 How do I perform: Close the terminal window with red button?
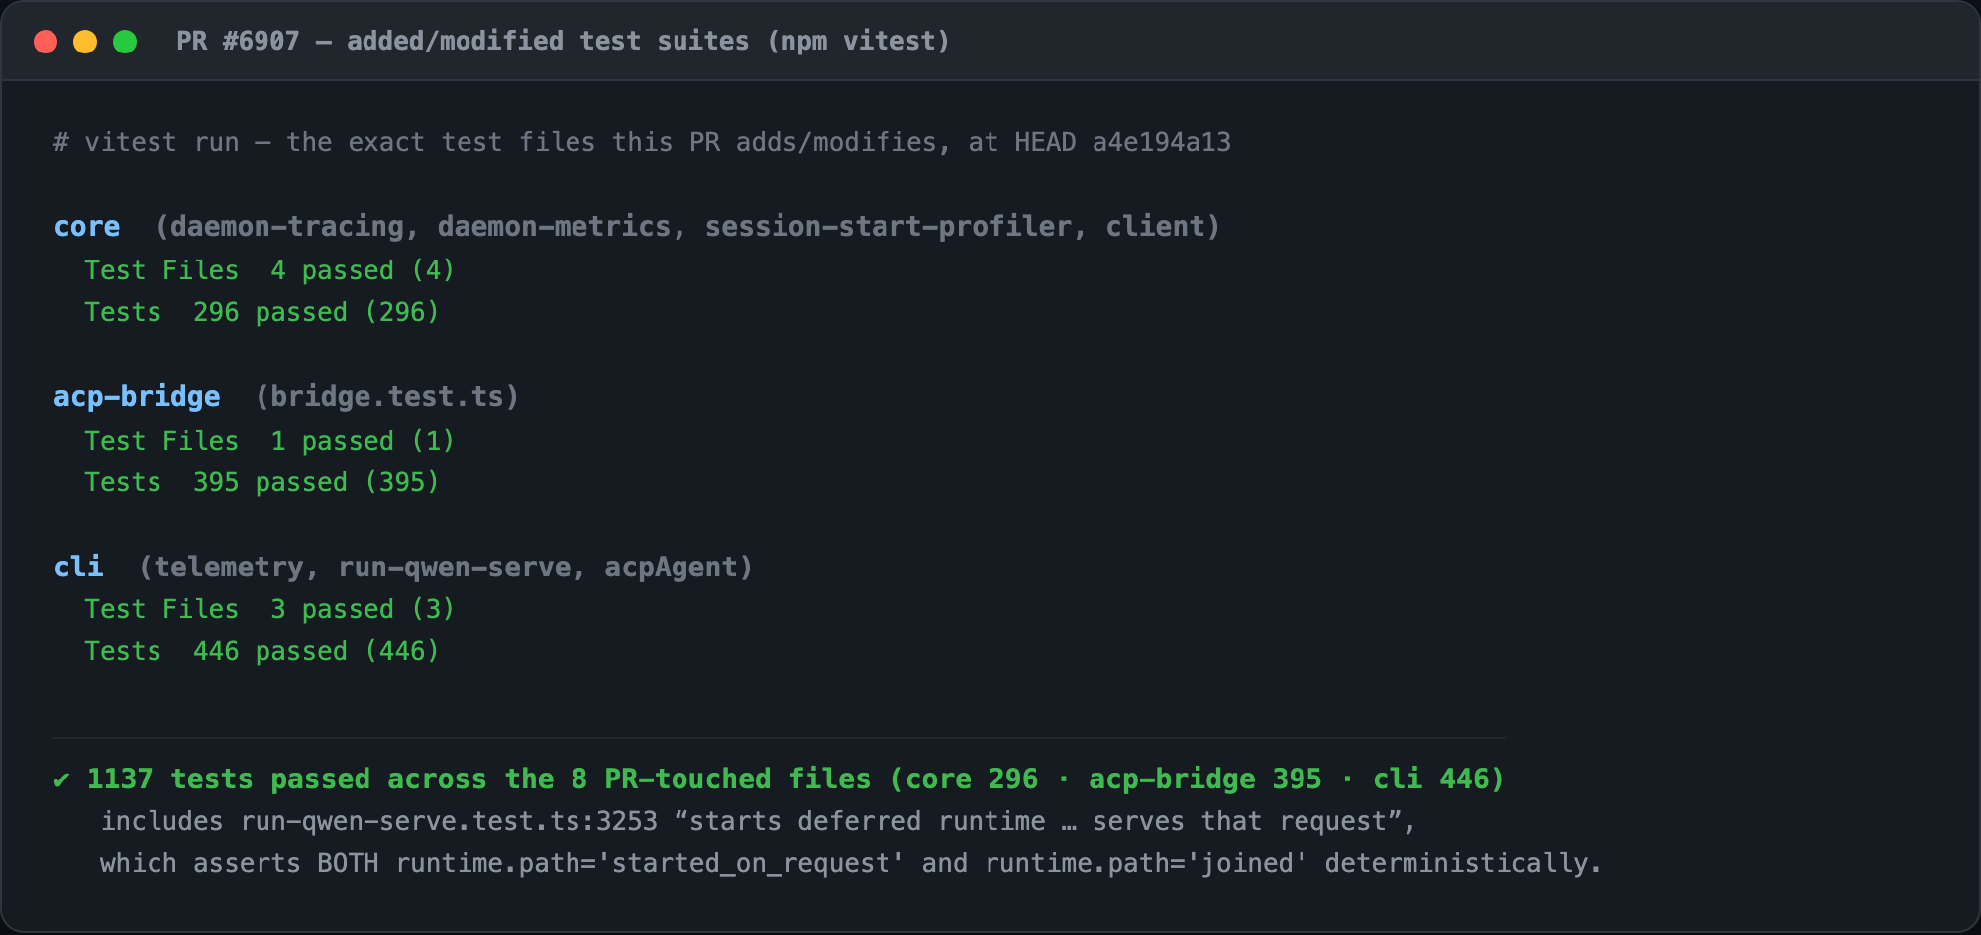point(46,42)
